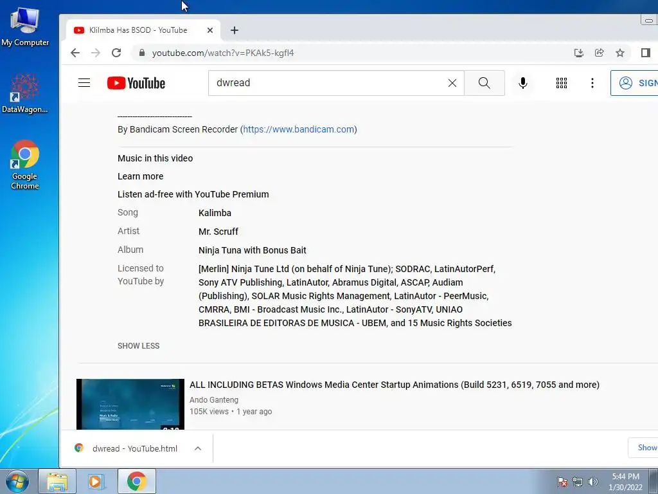The image size is (658, 494).
Task: Select the My Computer desktop icon
Action: 25,27
